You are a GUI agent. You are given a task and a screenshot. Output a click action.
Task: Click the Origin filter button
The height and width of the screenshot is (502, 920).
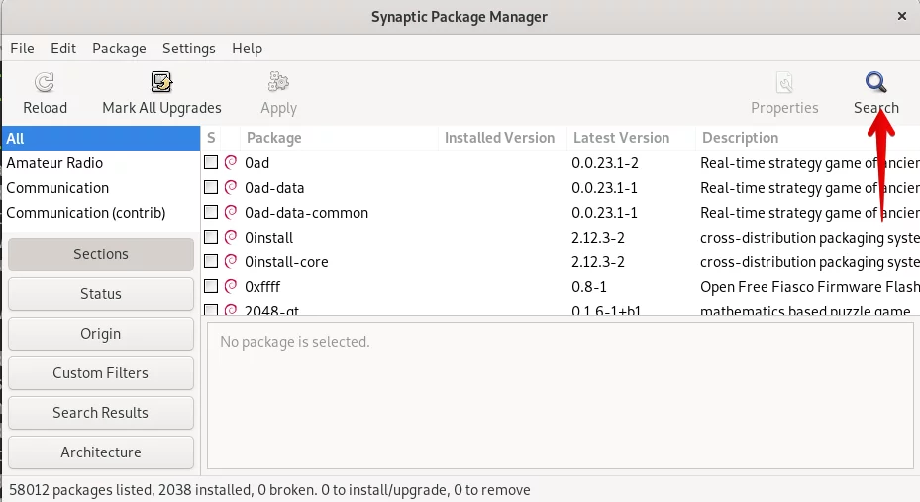[101, 333]
